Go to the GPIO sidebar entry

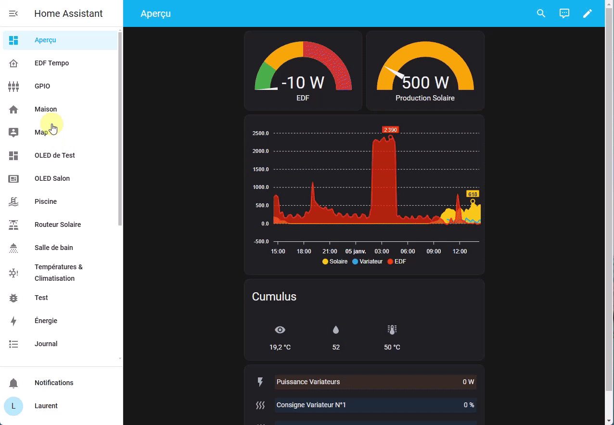[x=60, y=87]
